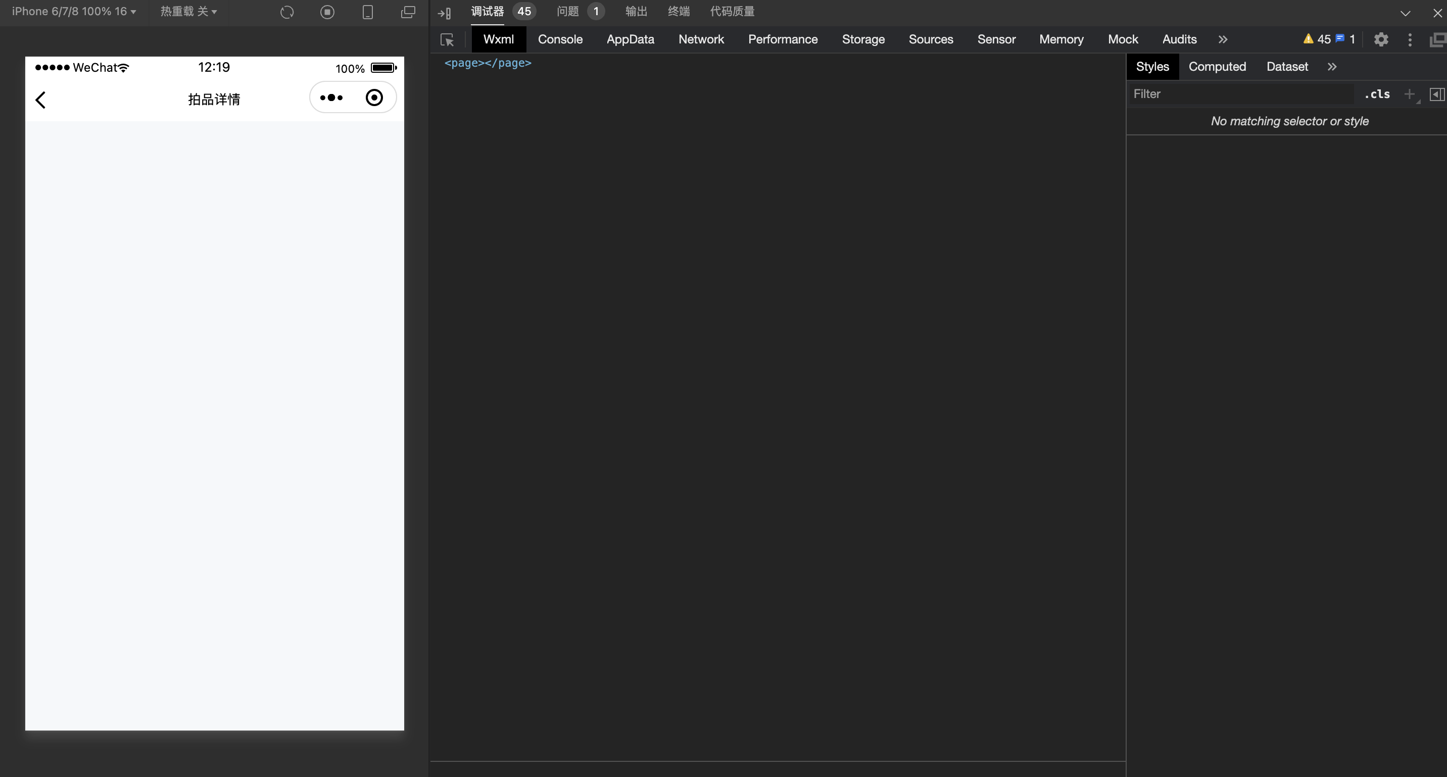Screen dimensions: 1447x777
Task: Open the 热重载 关 hot reload dropdown
Action: coord(188,11)
